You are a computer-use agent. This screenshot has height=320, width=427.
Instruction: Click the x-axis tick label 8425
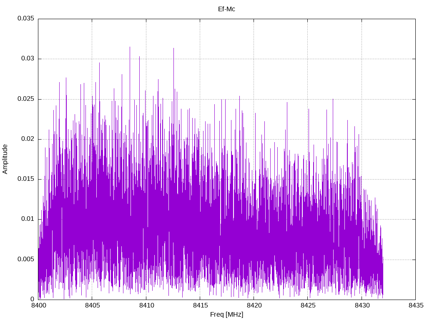click(308, 305)
